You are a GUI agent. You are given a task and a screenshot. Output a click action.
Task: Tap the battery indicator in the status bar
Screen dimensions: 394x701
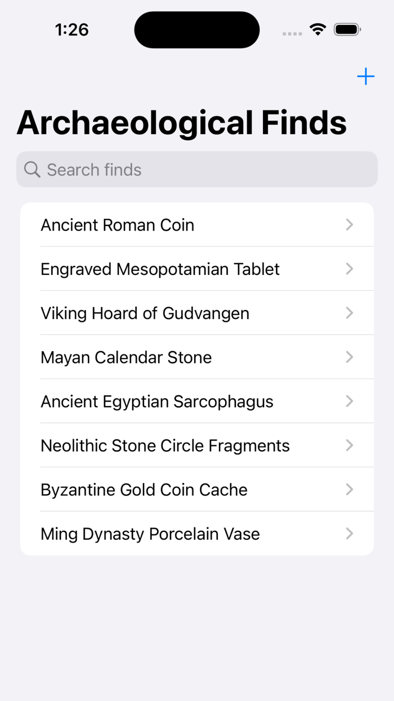click(x=347, y=29)
